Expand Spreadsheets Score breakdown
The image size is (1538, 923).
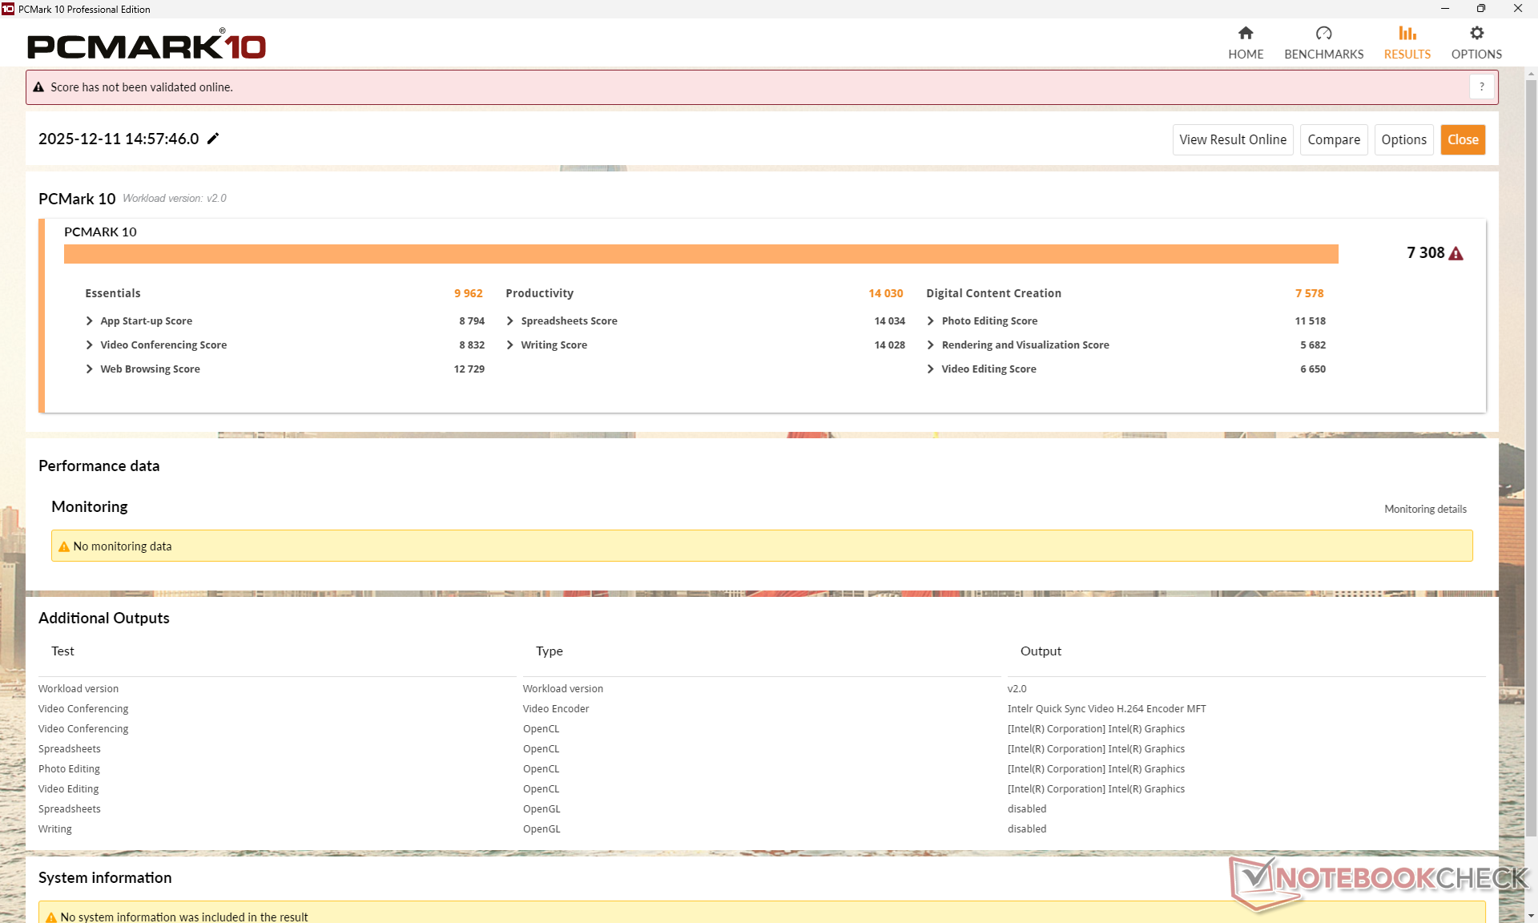[x=509, y=320]
